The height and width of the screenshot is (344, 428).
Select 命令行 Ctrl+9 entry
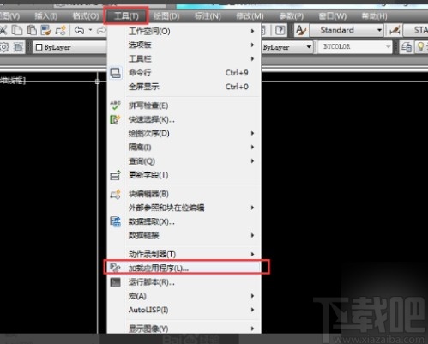pyautogui.click(x=184, y=73)
